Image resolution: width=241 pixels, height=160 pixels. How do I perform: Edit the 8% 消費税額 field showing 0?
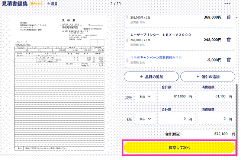point(216,119)
